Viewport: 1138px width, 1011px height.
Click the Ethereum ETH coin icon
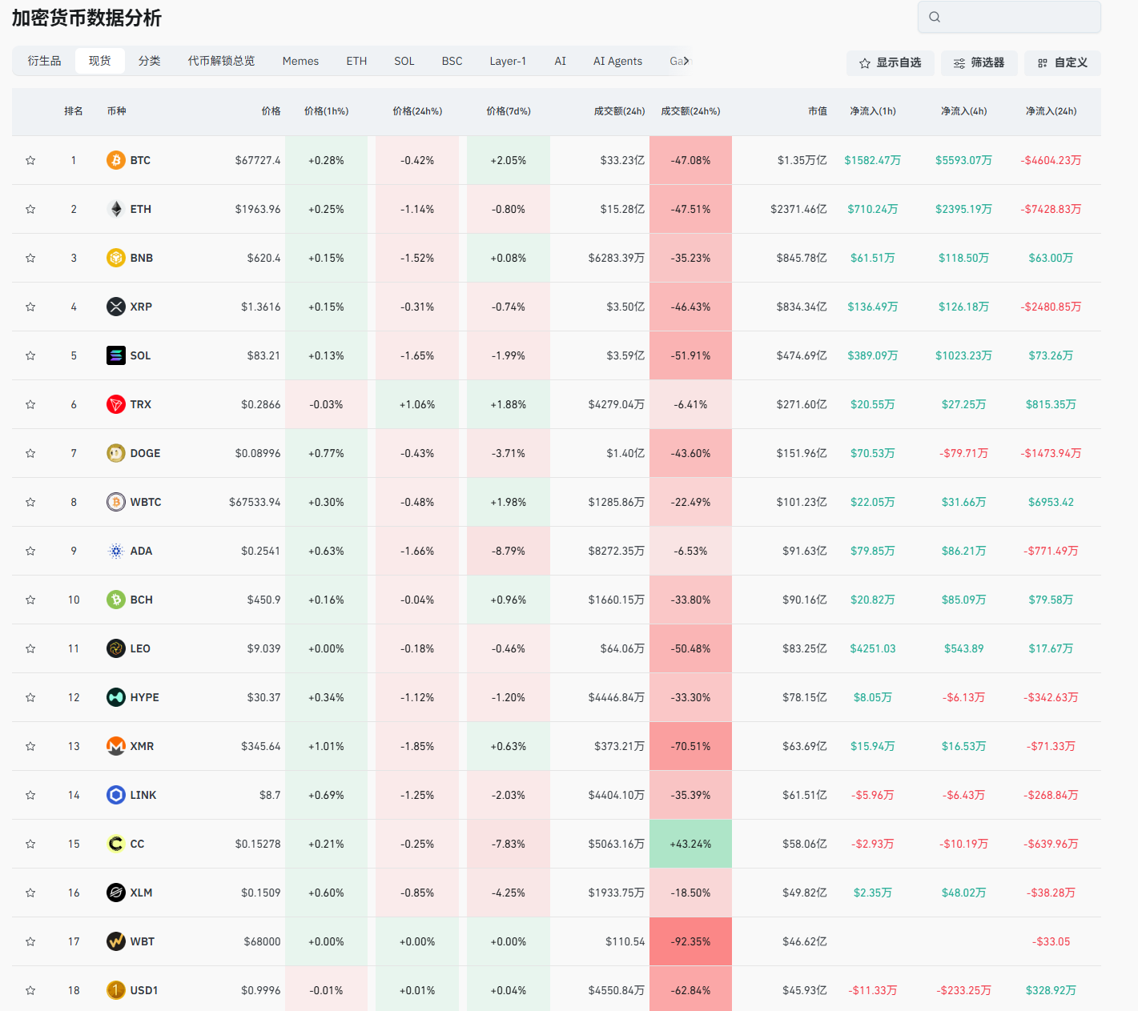point(116,209)
